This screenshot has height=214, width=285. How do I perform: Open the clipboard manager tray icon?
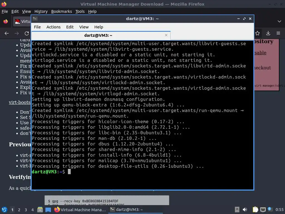(255, 210)
